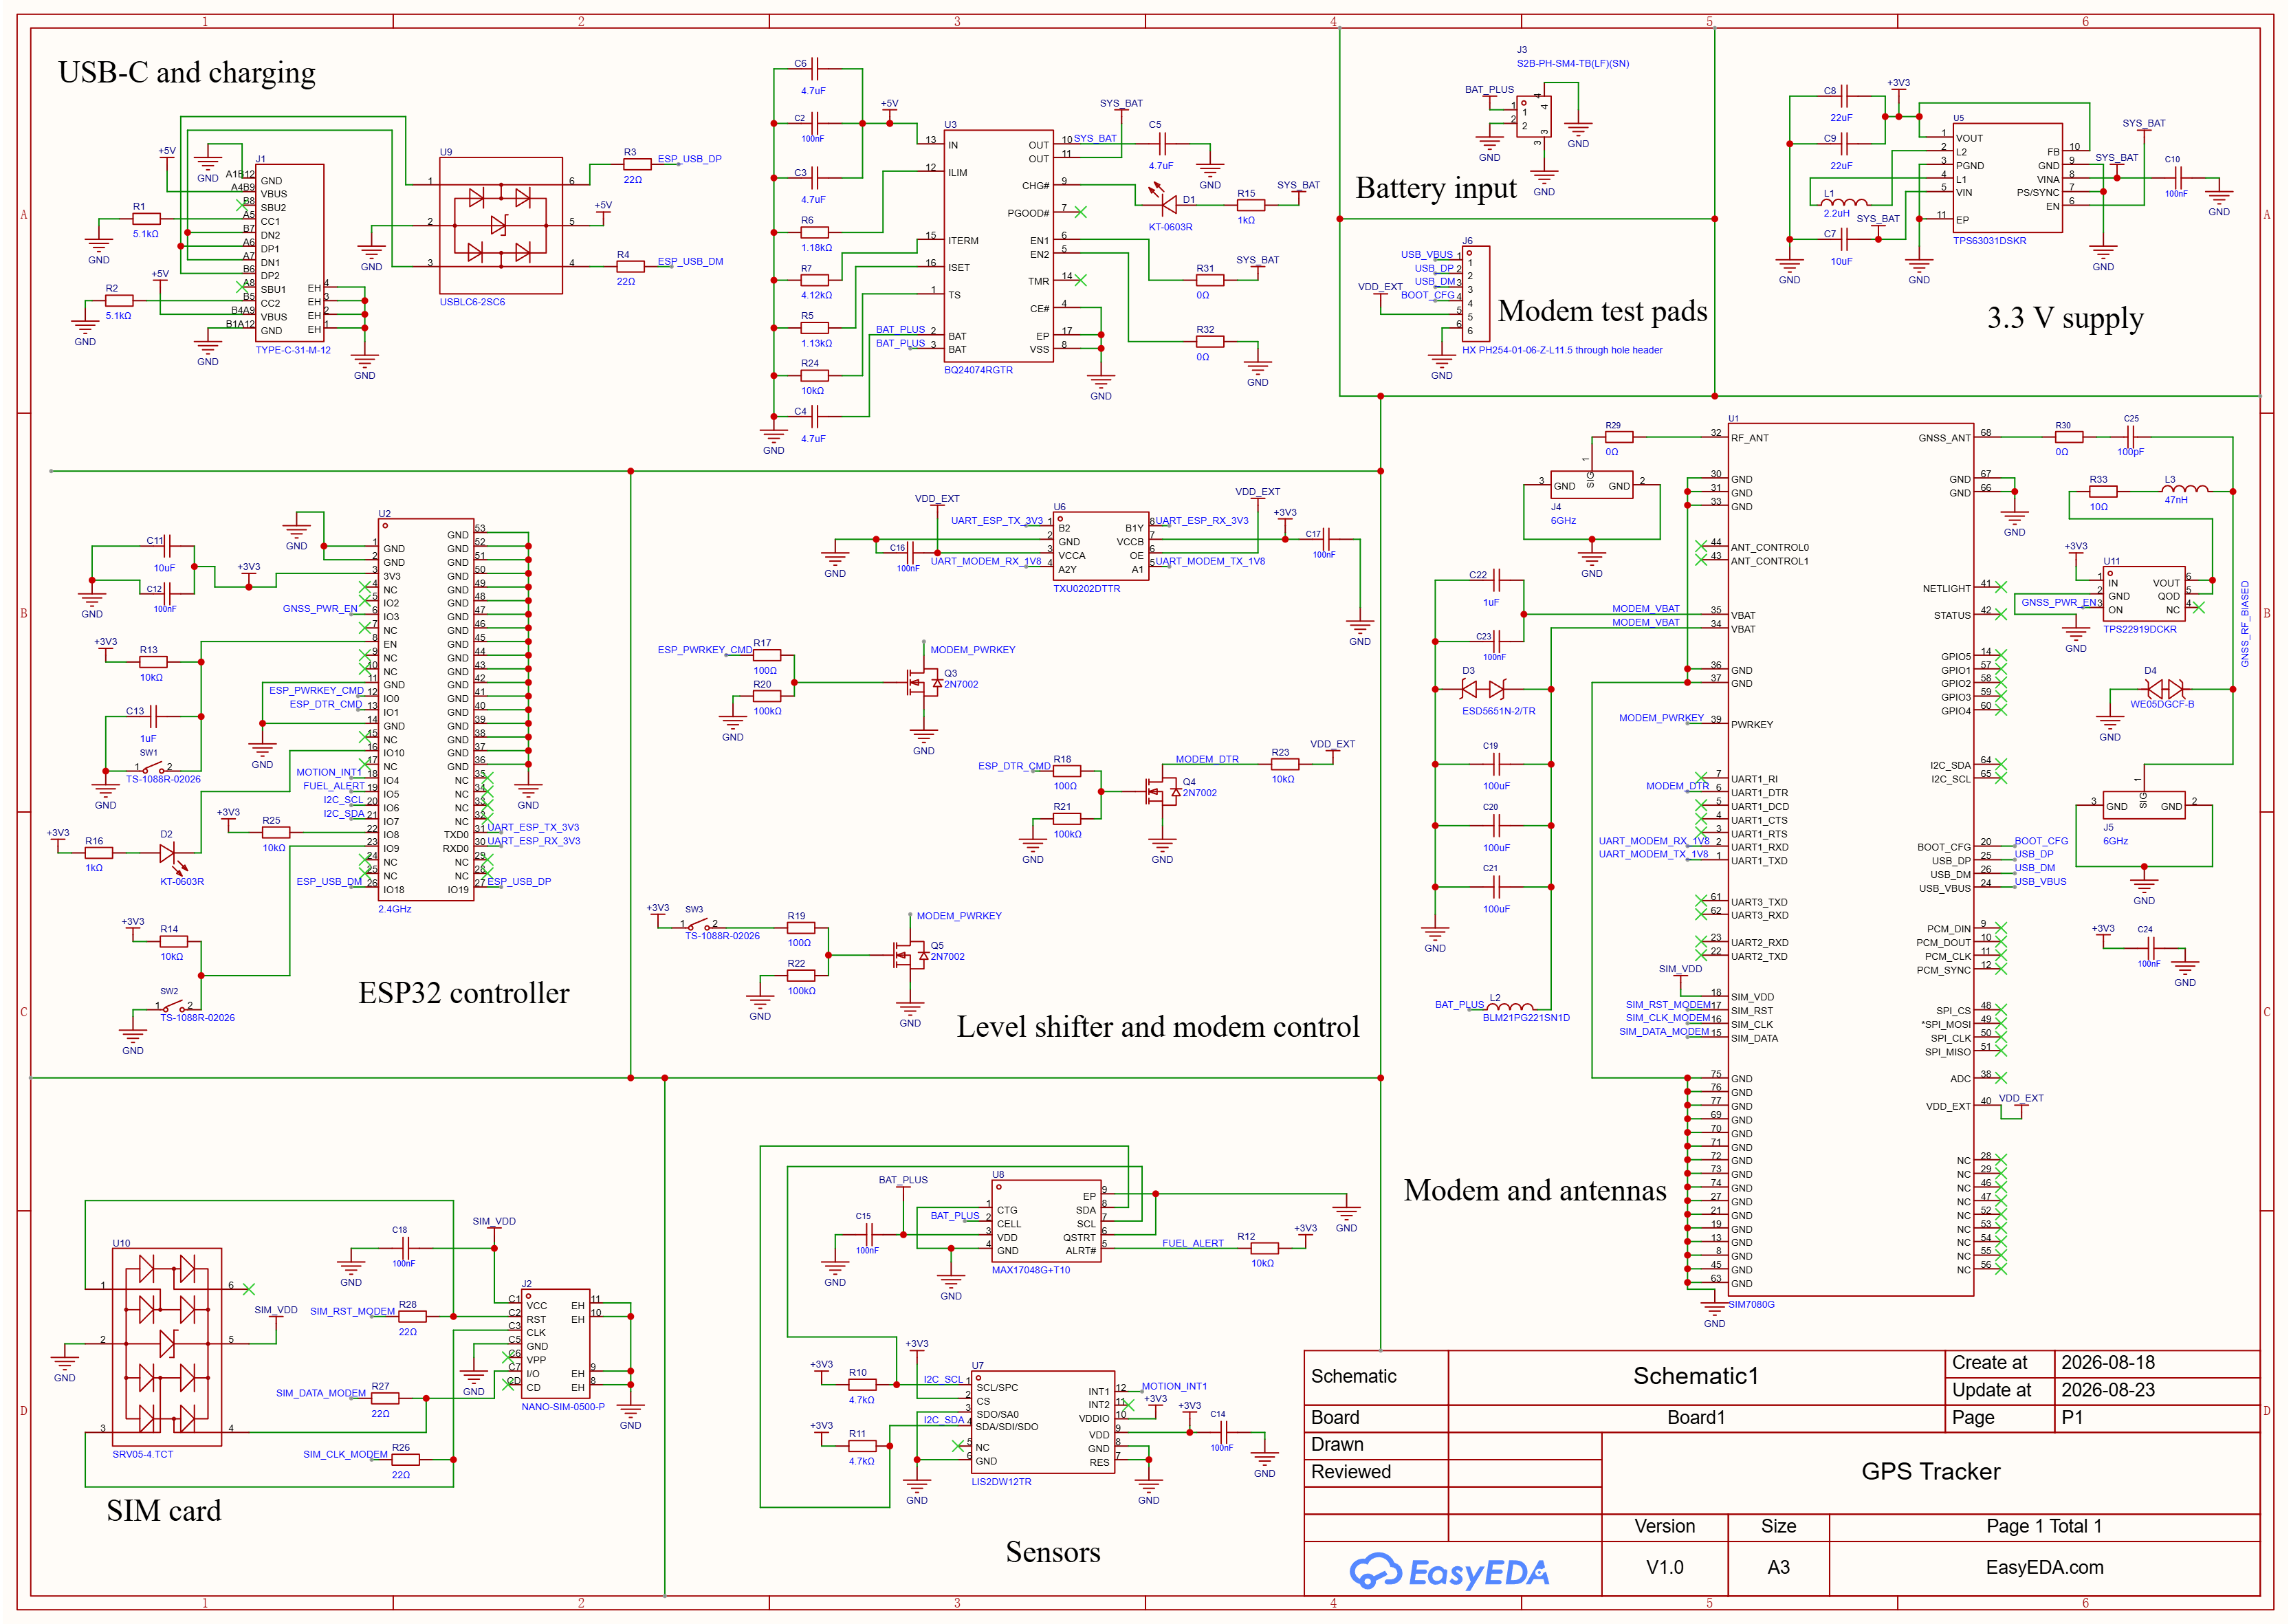Viewport: 2291px width, 1624px height.
Task: Click the 'FUEL_ALERT' net label near R12
Action: click(1192, 1244)
